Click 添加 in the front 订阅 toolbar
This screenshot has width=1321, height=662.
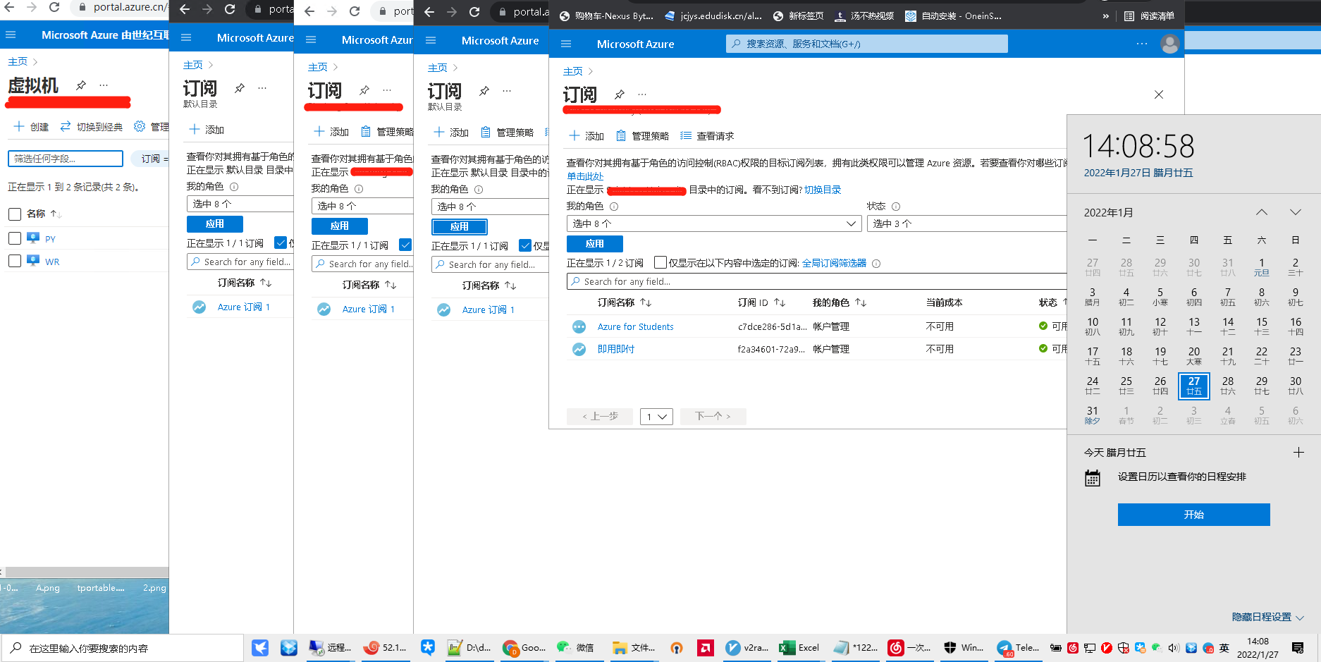586,136
